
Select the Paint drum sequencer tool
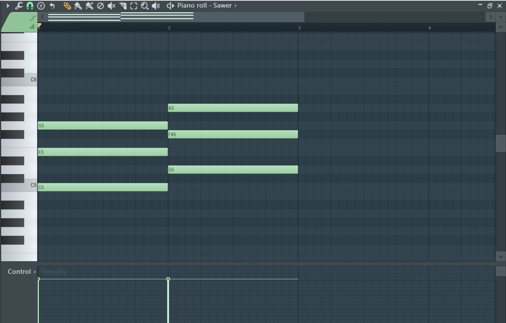[89, 6]
